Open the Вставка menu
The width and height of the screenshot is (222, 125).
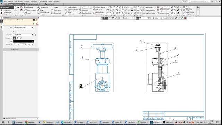(x=20, y=1)
